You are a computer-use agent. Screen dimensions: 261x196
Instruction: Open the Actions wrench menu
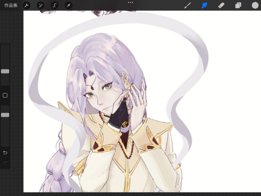coord(27,5)
